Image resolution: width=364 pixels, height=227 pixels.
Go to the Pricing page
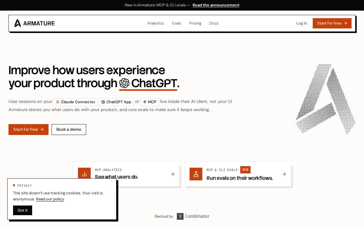[195, 23]
